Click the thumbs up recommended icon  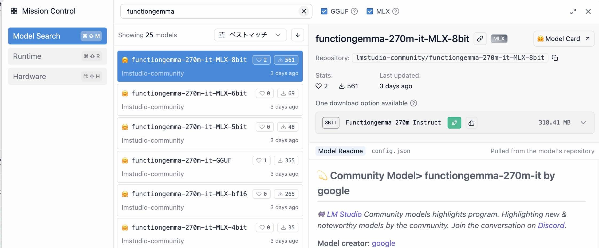[471, 123]
